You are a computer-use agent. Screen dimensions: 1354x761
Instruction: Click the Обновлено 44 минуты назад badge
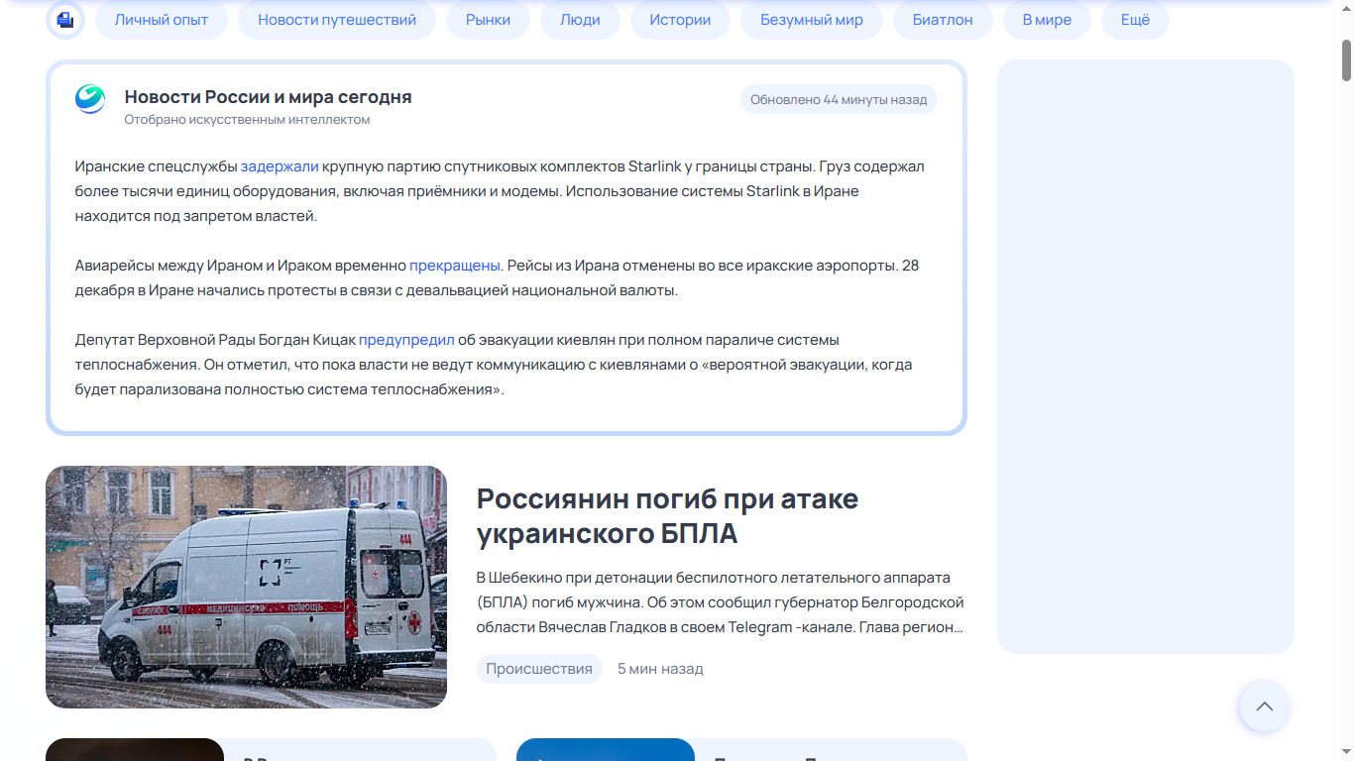[x=839, y=100]
